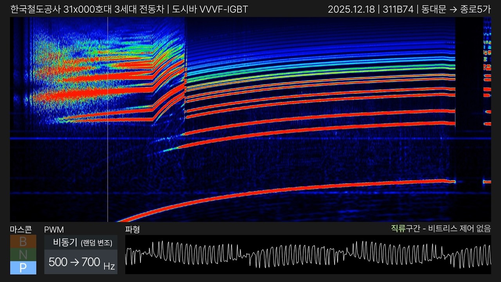This screenshot has width=501, height=282.
Task: Click the 비동기 (랜덤 변조) mode box
Action: pyautogui.click(x=81, y=242)
